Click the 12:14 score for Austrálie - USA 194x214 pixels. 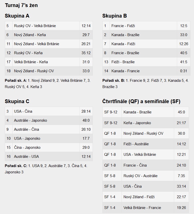[x=86, y=157]
